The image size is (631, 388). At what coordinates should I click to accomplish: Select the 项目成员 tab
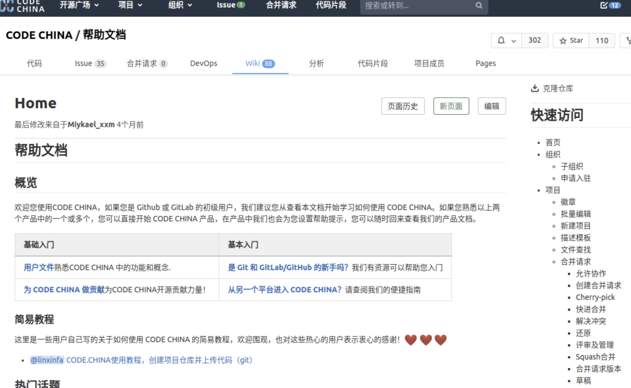(429, 63)
